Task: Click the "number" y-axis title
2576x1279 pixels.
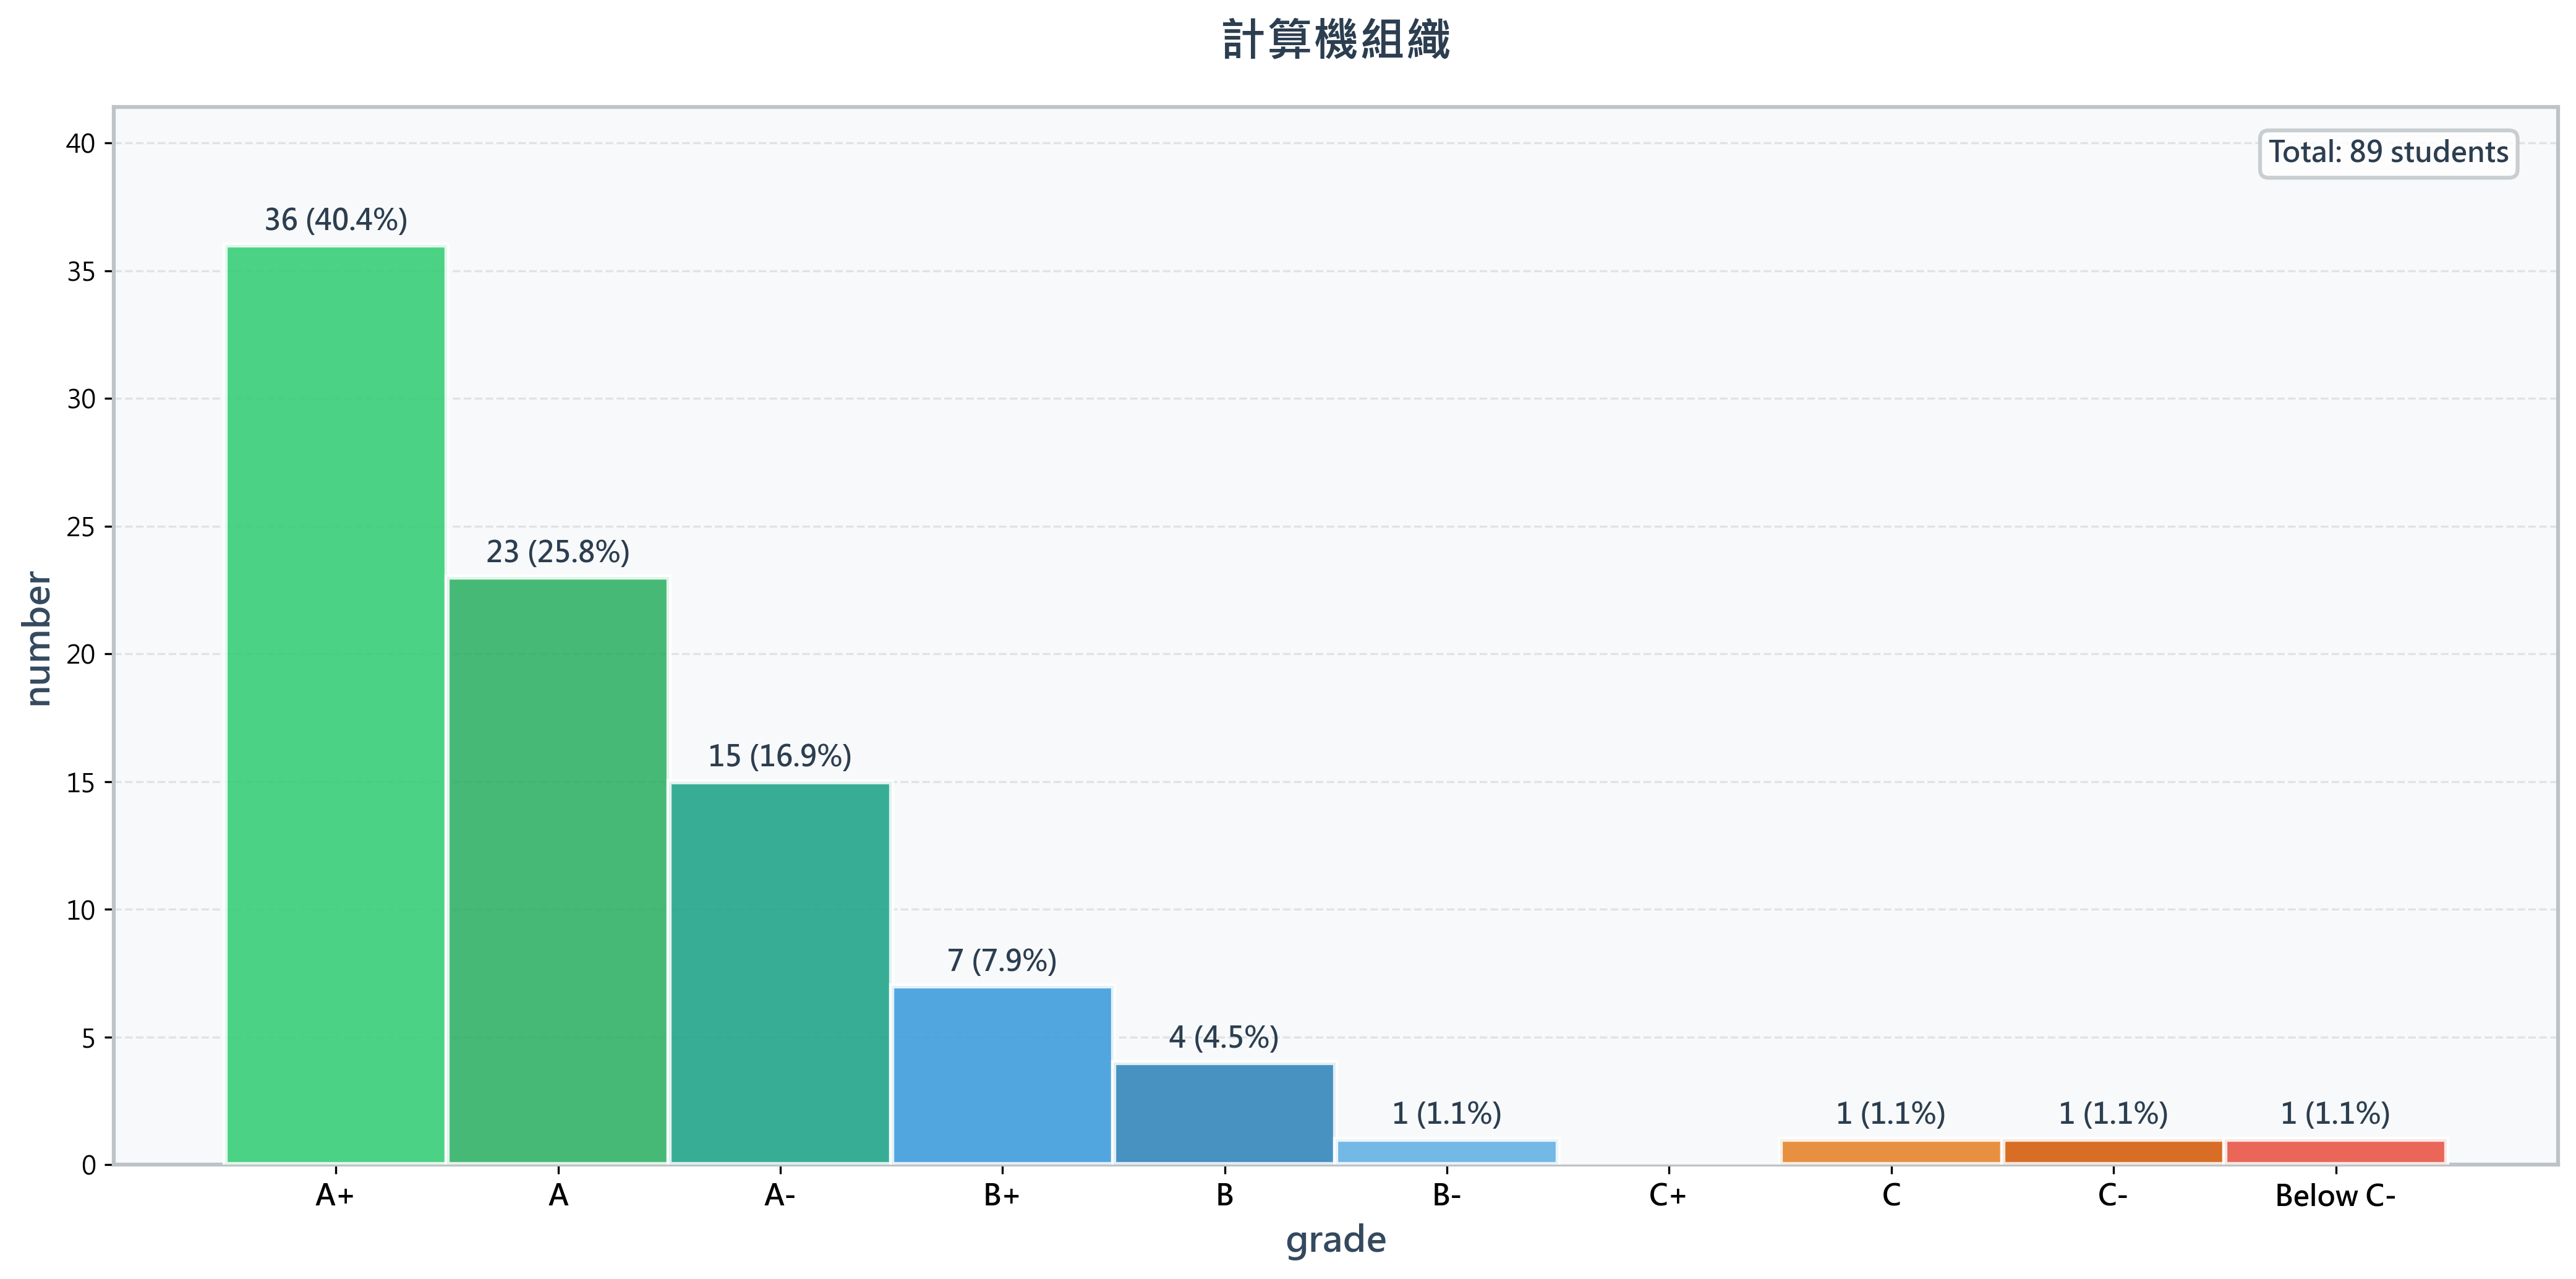Action: coord(37,638)
